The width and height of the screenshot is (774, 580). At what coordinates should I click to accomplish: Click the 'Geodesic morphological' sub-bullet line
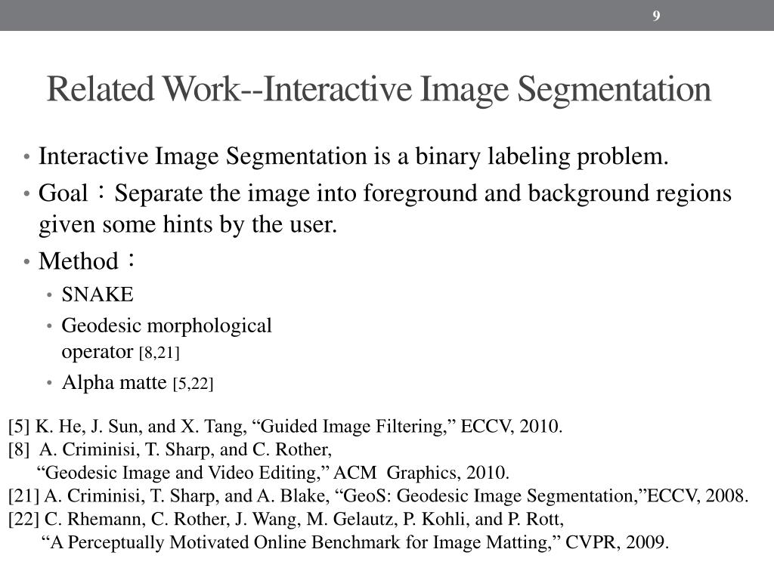coord(166,326)
